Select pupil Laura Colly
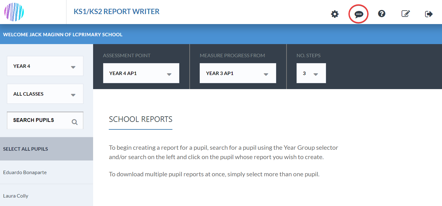 [x=46, y=196]
